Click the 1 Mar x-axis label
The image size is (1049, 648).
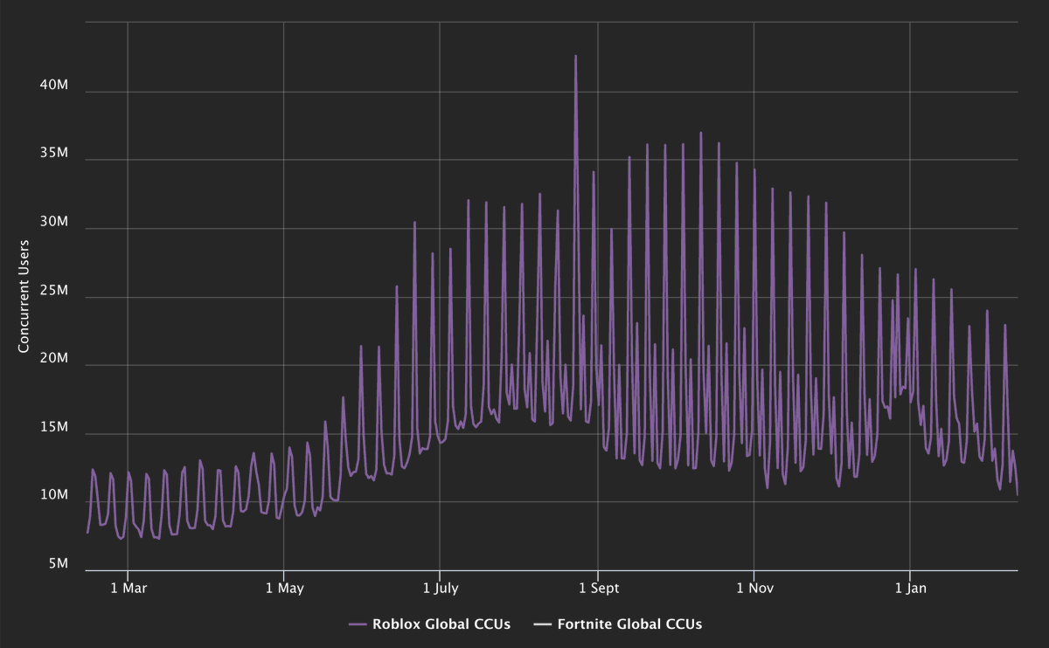point(128,589)
